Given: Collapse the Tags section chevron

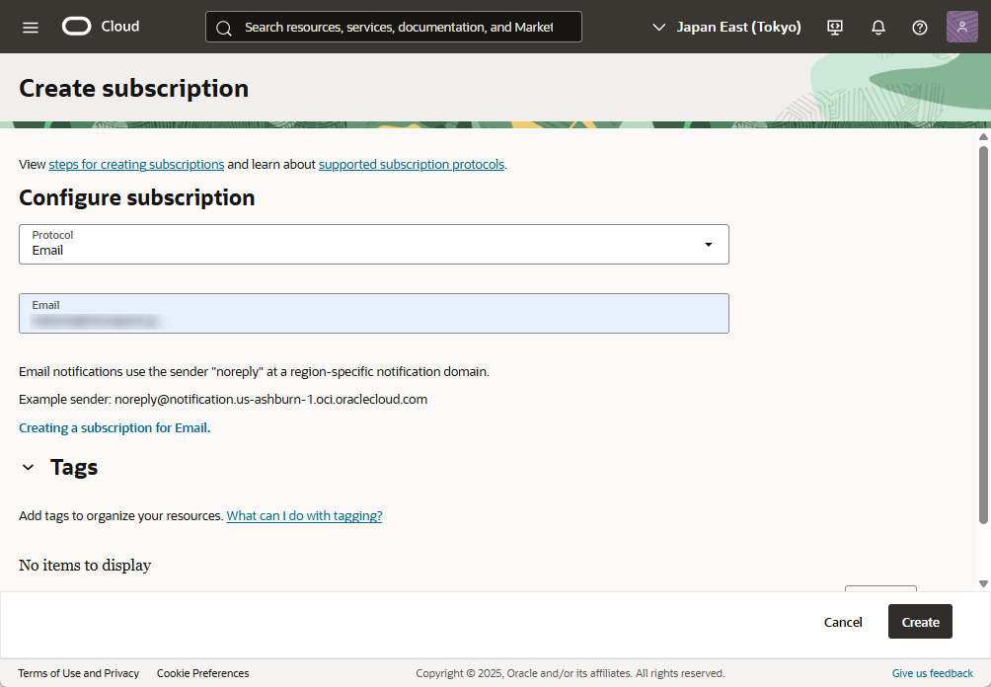Looking at the screenshot, I should (29, 468).
